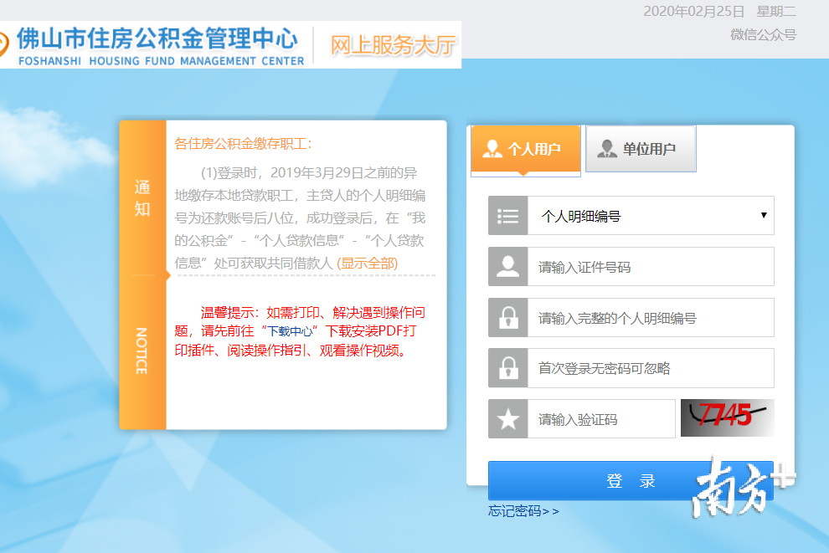
Task: Click the person icon on 个人用户 tab
Action: pyautogui.click(x=492, y=149)
